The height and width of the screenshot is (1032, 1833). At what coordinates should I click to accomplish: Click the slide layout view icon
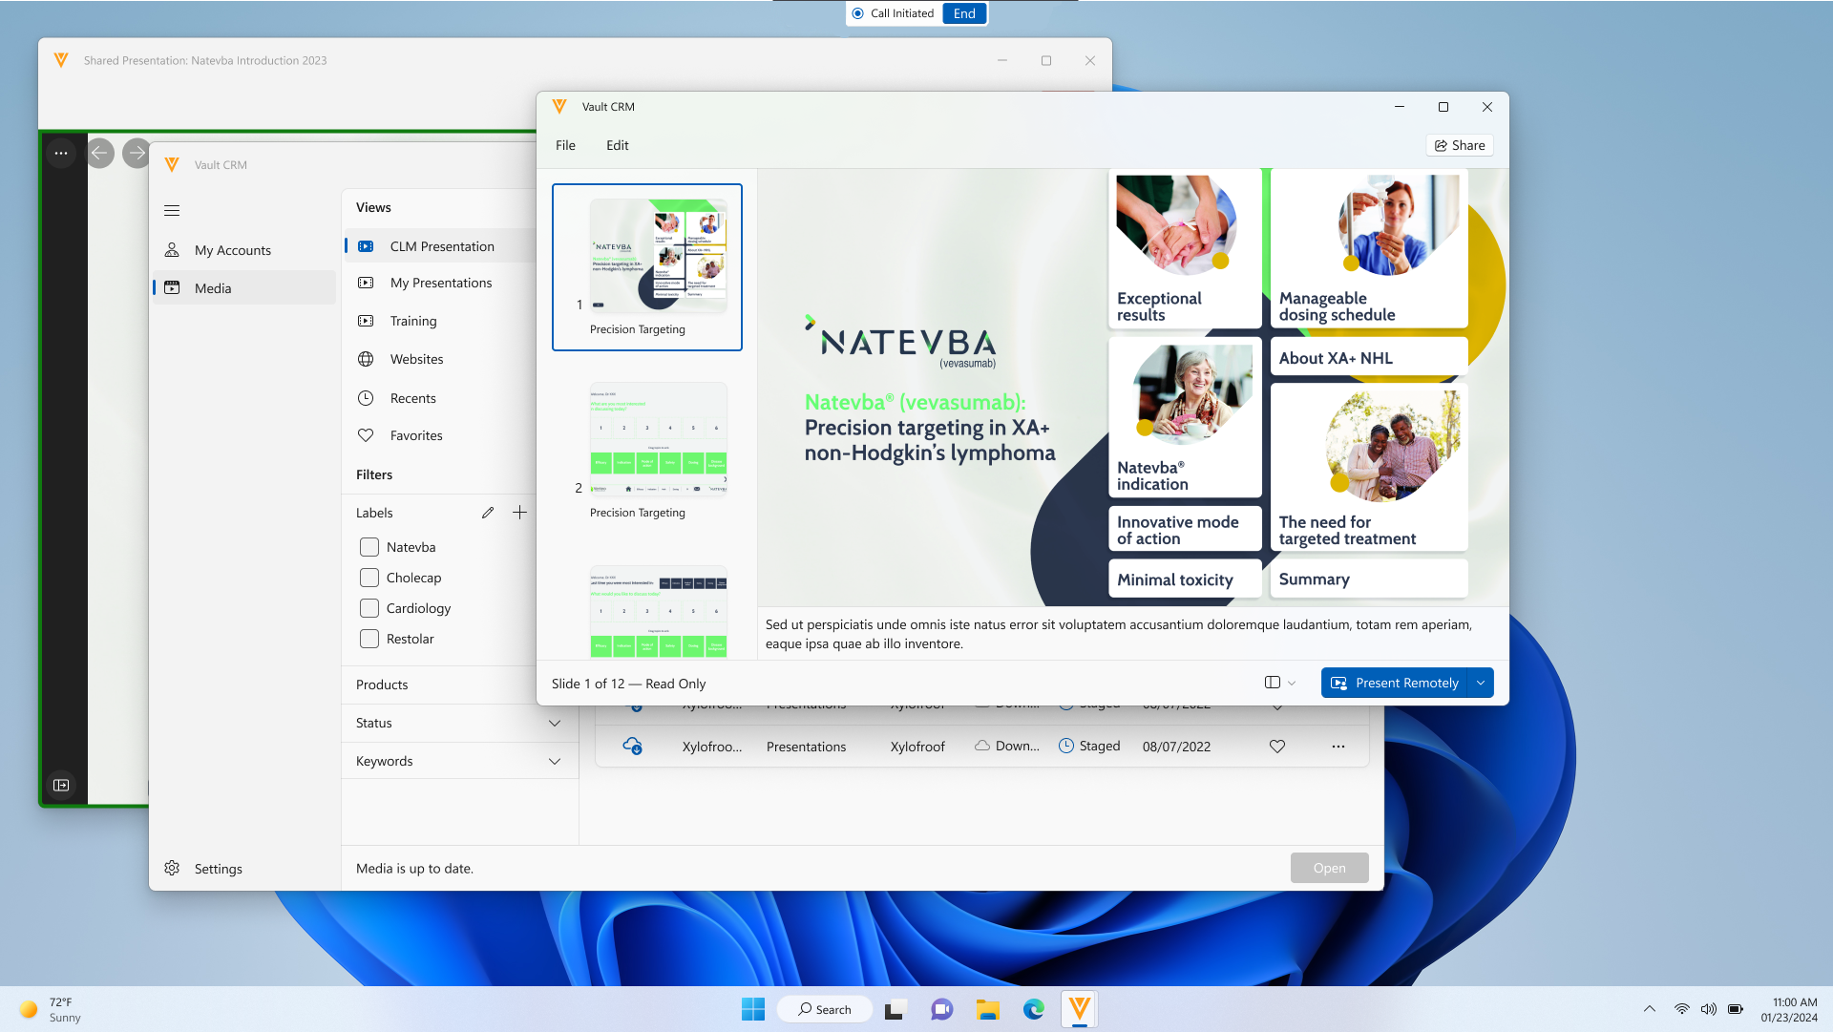point(1273,683)
